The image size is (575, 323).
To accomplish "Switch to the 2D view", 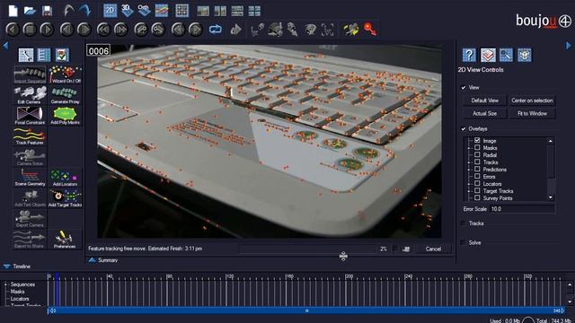I will pyautogui.click(x=110, y=11).
